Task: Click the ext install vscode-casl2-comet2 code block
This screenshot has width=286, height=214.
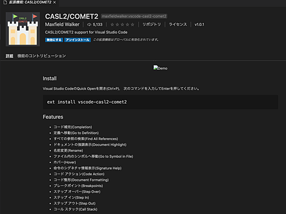Action: point(161,102)
